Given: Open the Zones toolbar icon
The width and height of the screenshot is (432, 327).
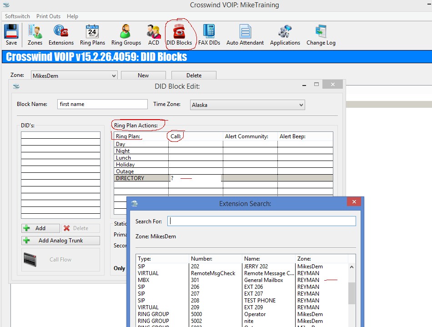Looking at the screenshot, I should pos(35,35).
